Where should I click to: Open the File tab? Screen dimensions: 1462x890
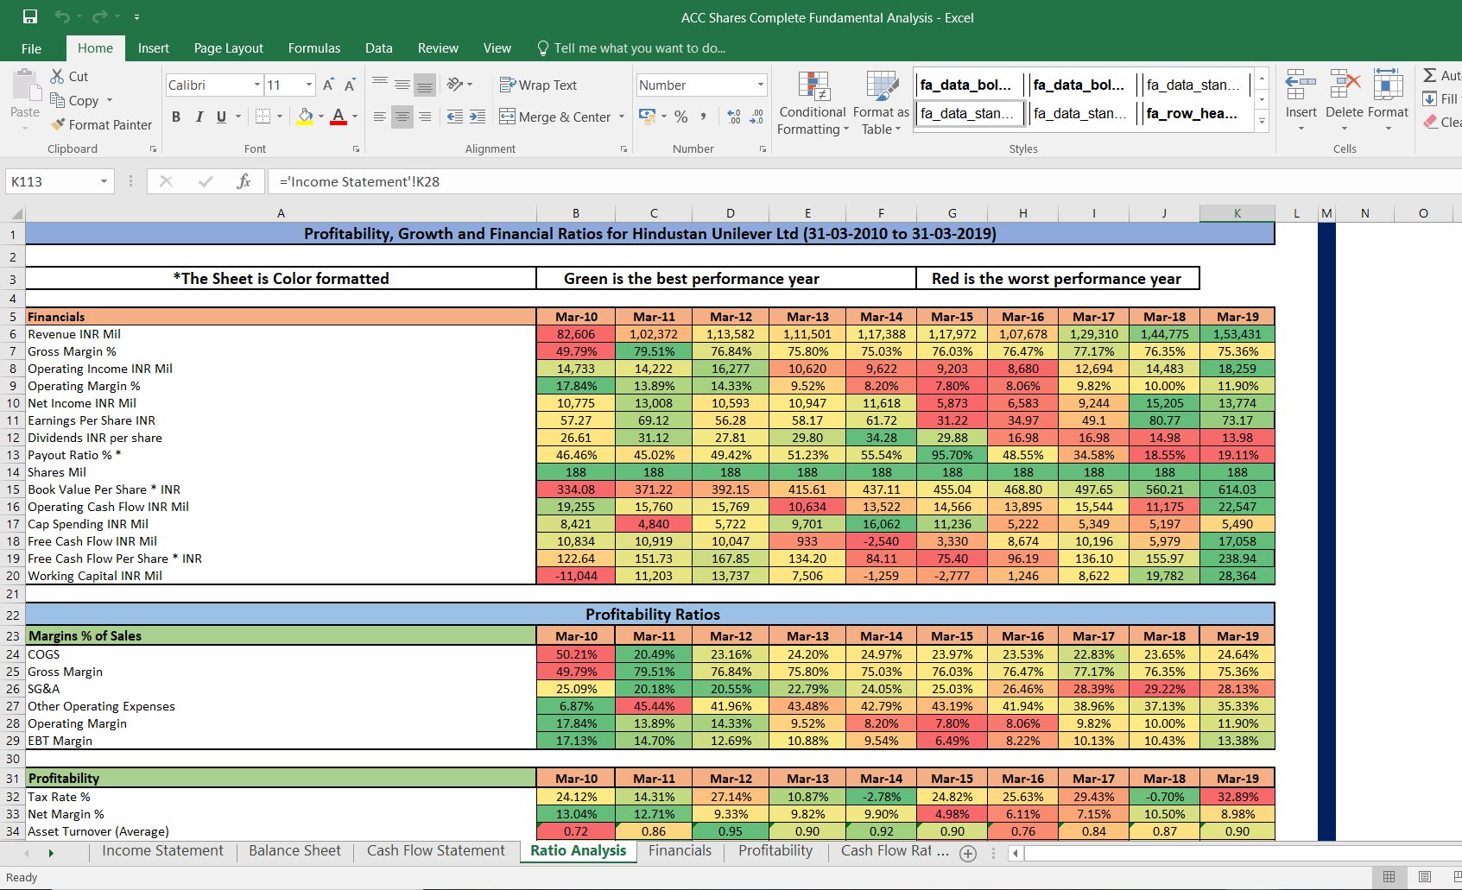31,48
